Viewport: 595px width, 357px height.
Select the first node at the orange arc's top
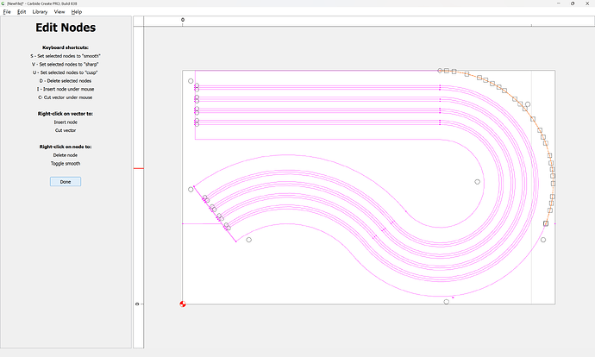[x=441, y=70]
